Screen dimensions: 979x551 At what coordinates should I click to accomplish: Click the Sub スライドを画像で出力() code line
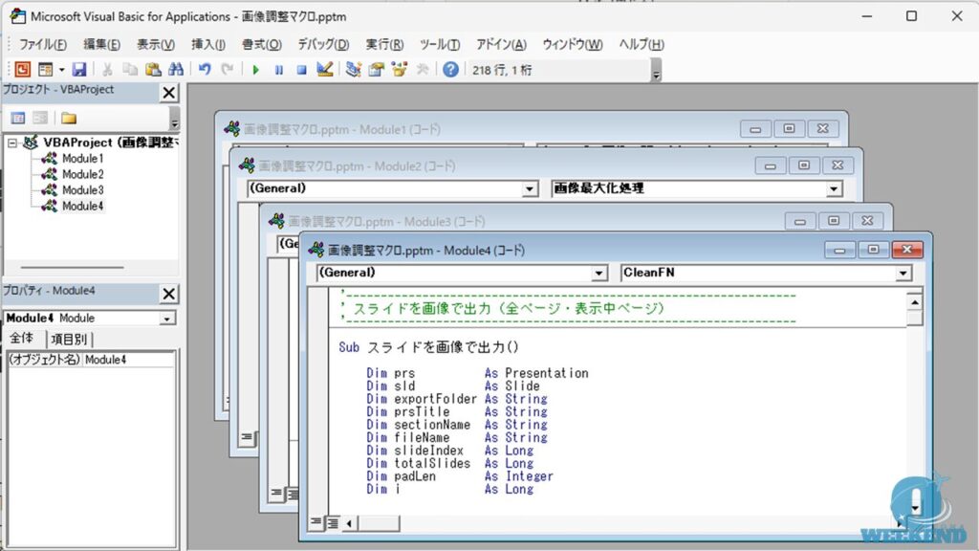coord(428,347)
